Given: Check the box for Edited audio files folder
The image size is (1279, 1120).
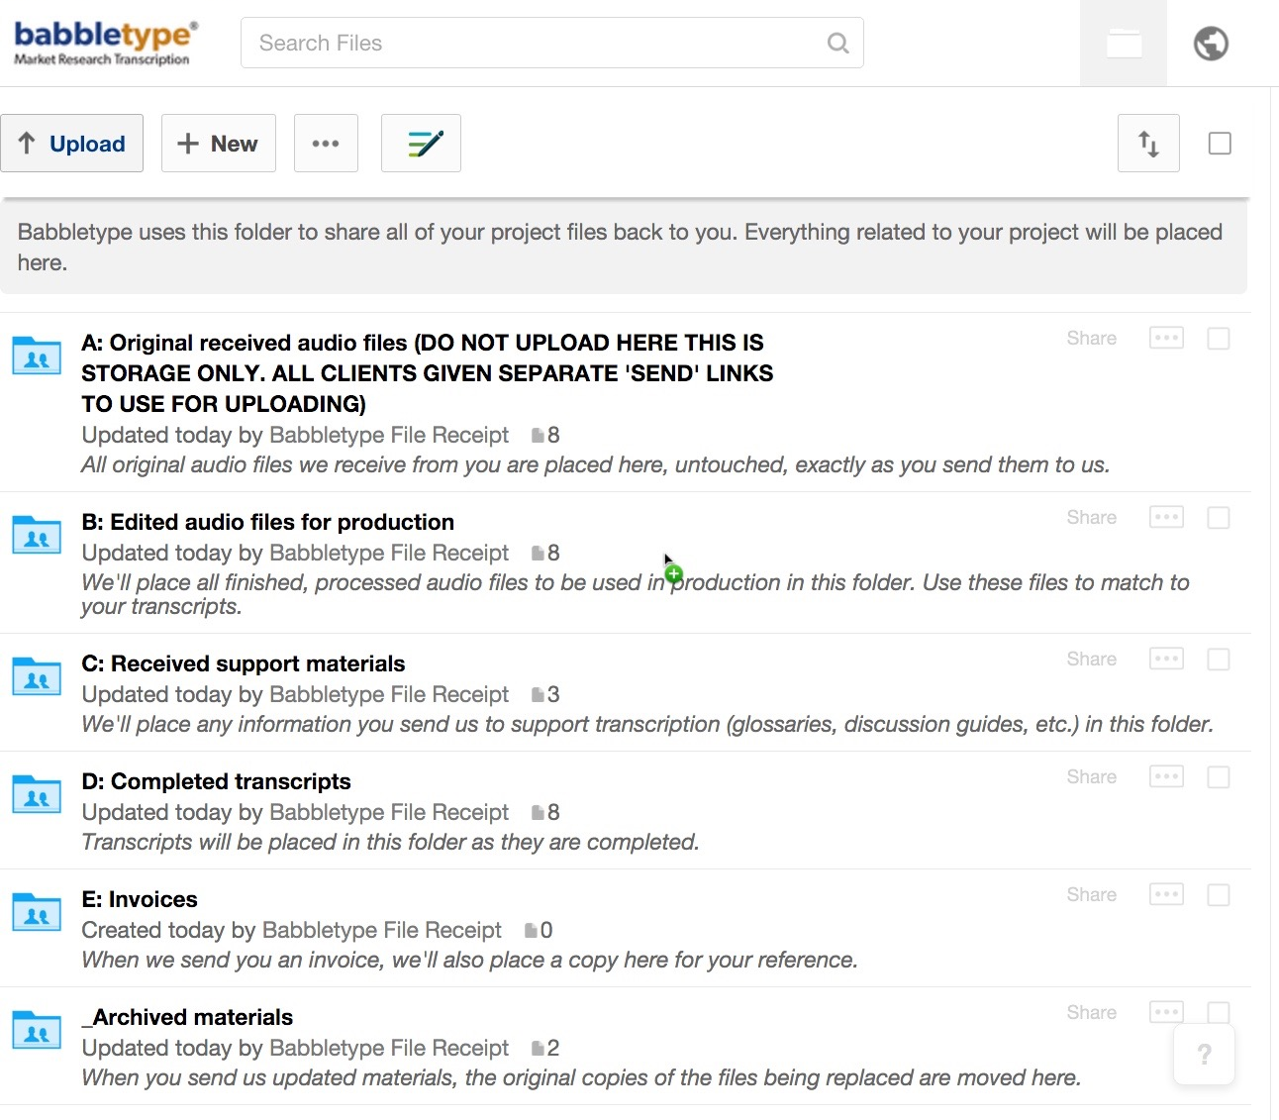Looking at the screenshot, I should 1219,518.
